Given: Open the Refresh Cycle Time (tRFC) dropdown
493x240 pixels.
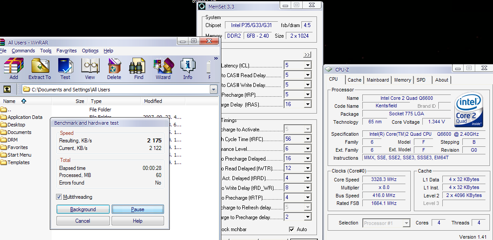Looking at the screenshot, I should pos(307,139).
